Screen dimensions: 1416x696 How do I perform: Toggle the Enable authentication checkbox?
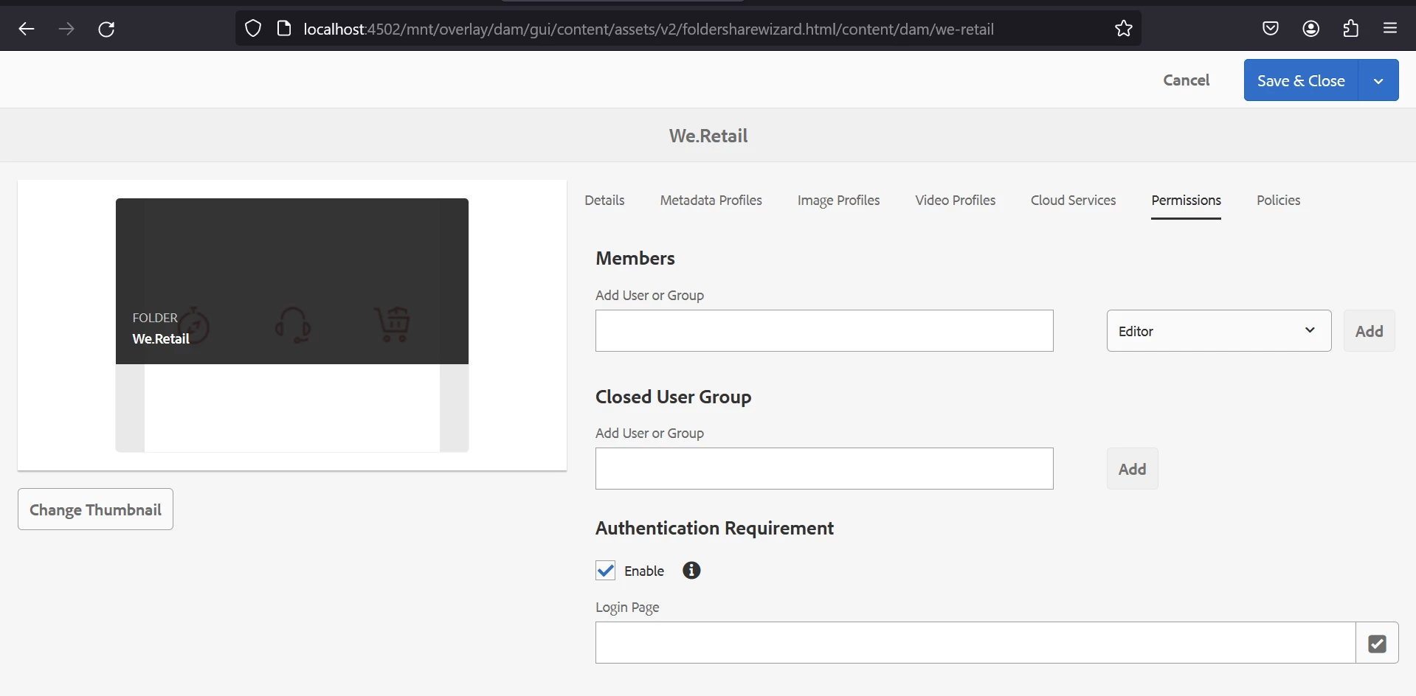tap(606, 571)
